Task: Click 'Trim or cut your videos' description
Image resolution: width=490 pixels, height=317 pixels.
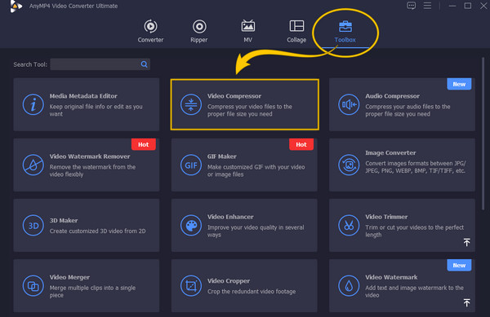Action: click(x=414, y=231)
